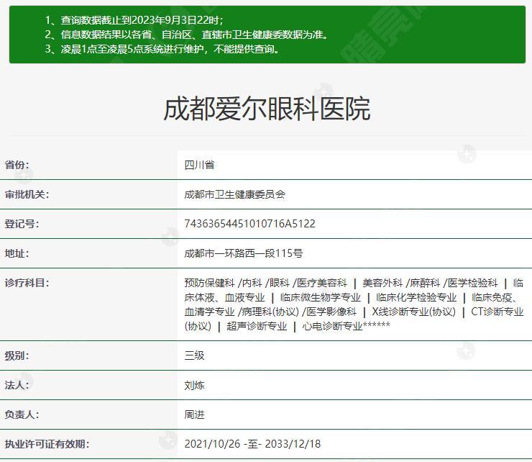The image size is (532, 462).
Task: Click the 法人 label
Action: 17,386
